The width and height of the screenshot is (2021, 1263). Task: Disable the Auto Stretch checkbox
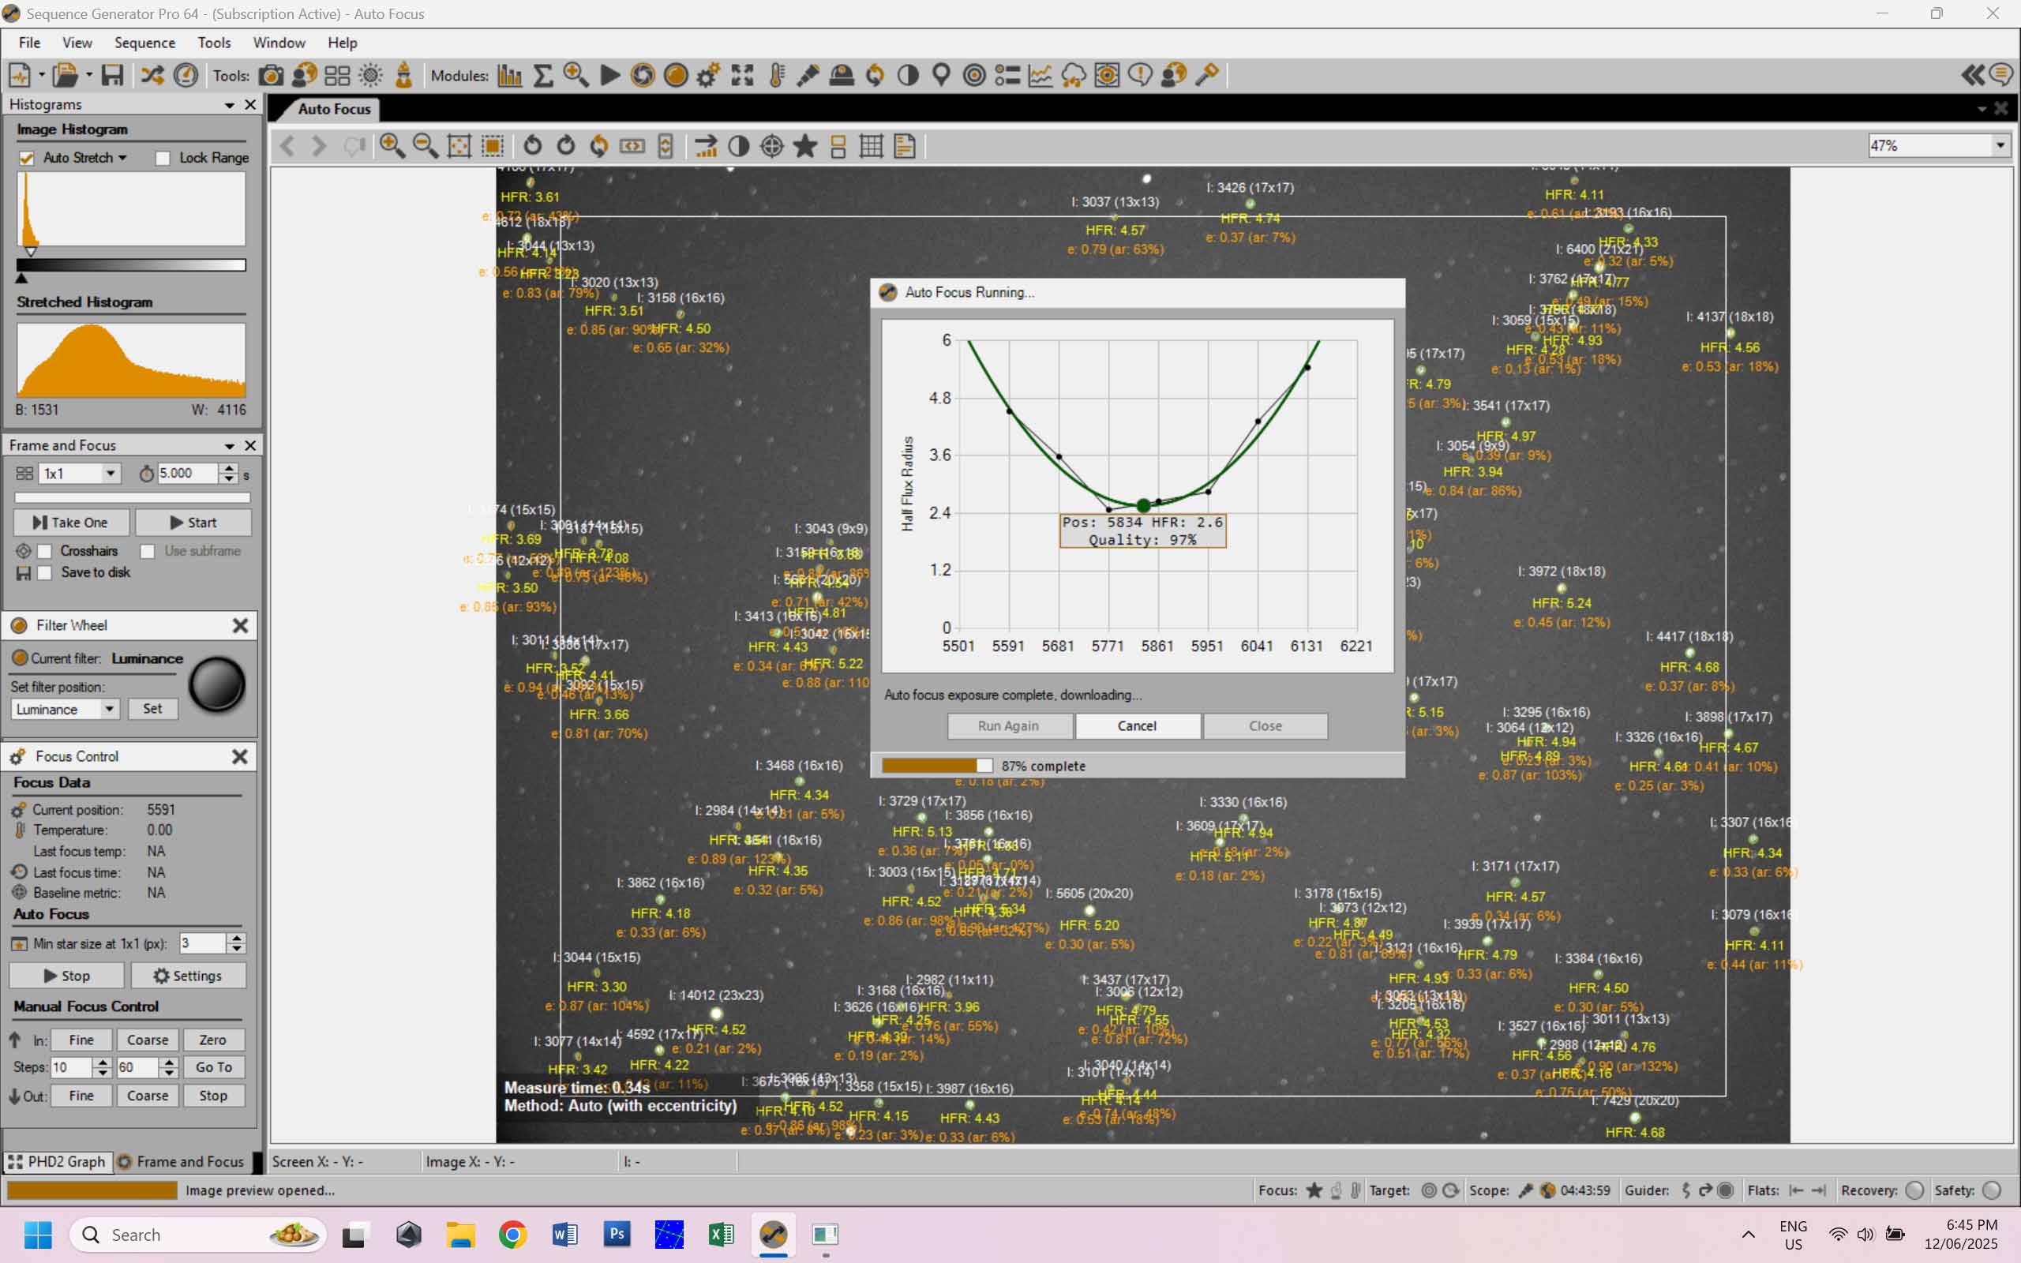point(27,158)
